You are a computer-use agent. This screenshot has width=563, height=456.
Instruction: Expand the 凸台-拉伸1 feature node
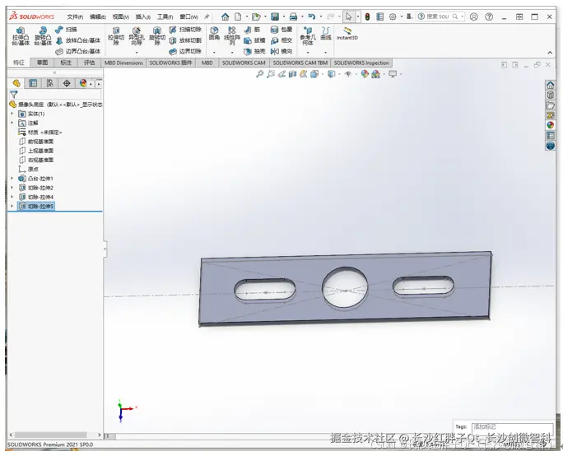pyautogui.click(x=12, y=179)
